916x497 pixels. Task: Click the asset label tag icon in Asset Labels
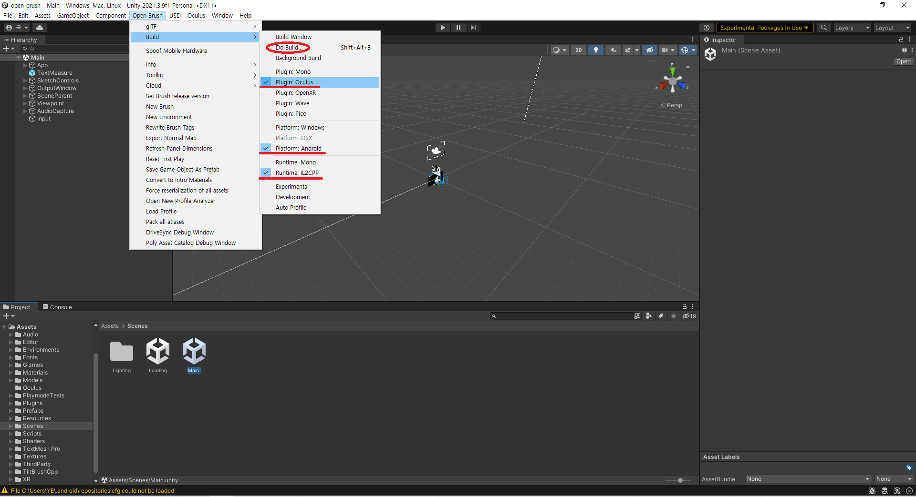[909, 468]
